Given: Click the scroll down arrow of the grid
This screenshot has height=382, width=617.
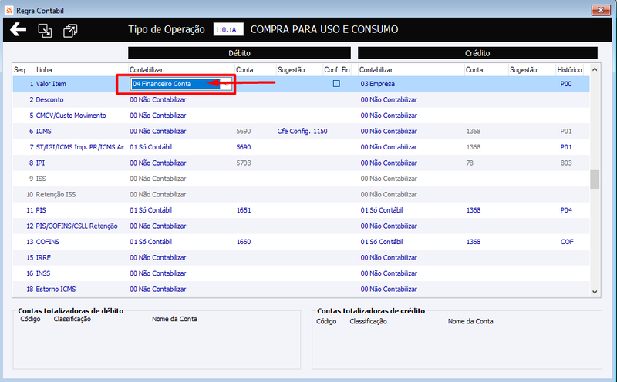Looking at the screenshot, I should [x=595, y=292].
